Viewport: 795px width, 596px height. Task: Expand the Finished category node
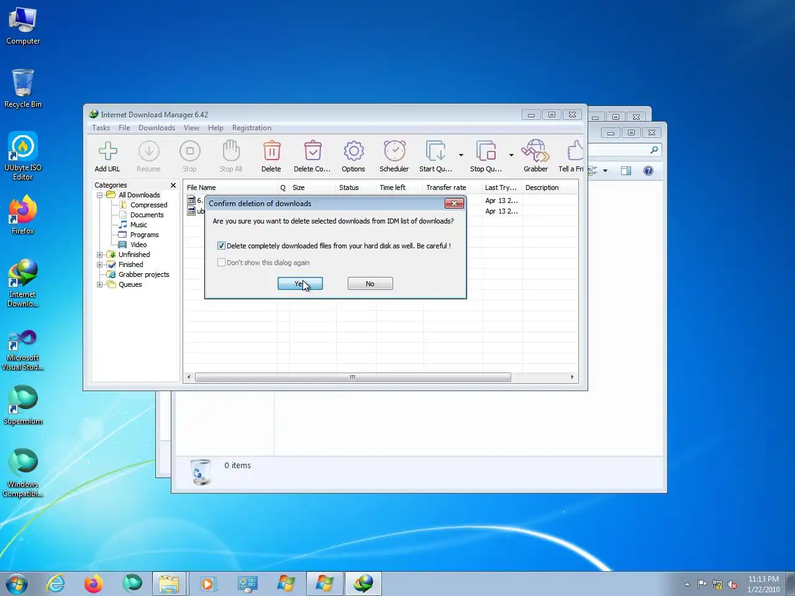pyautogui.click(x=99, y=264)
